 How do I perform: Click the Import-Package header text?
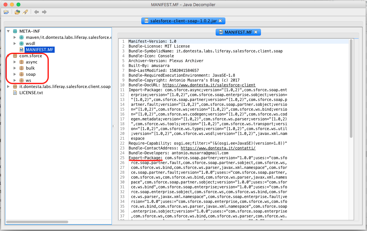(x=146, y=90)
